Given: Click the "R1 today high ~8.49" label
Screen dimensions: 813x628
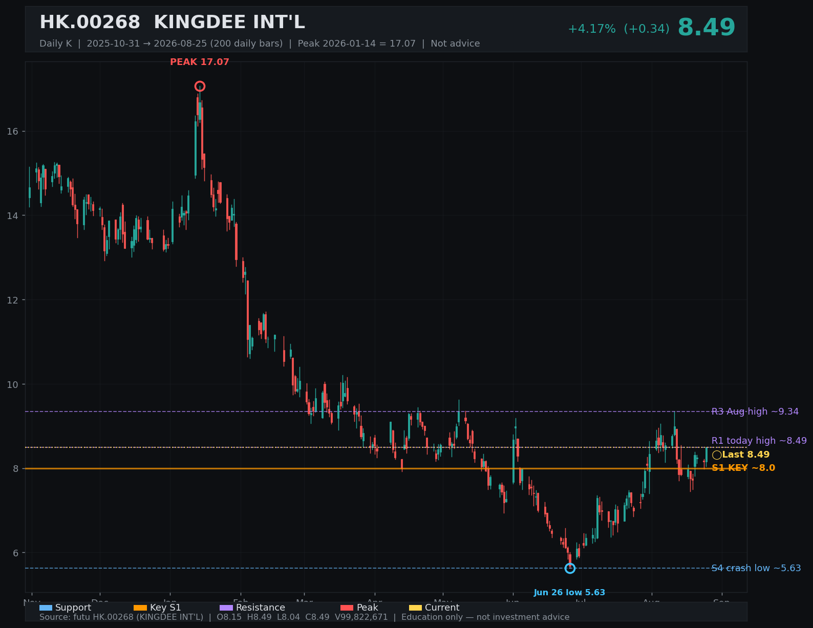Looking at the screenshot, I should coord(759,441).
